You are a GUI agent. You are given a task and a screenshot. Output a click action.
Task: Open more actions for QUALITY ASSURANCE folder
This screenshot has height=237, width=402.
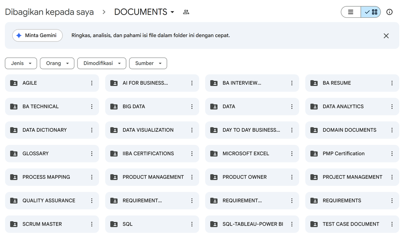pyautogui.click(x=92, y=201)
